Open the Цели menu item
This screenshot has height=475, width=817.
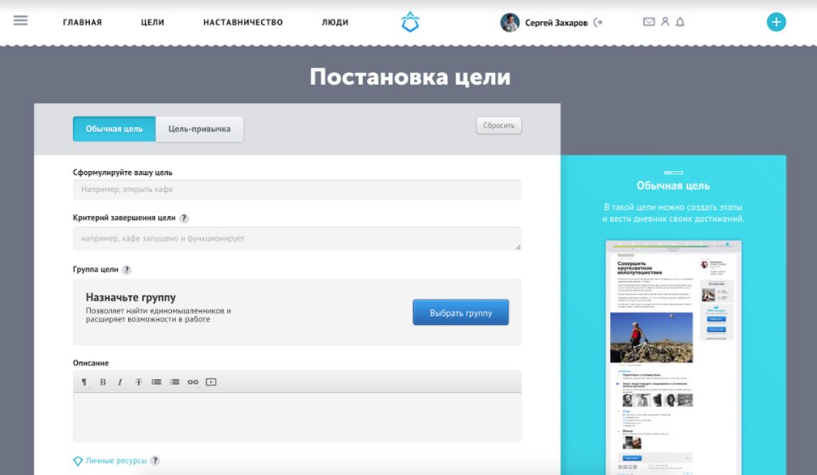[153, 23]
